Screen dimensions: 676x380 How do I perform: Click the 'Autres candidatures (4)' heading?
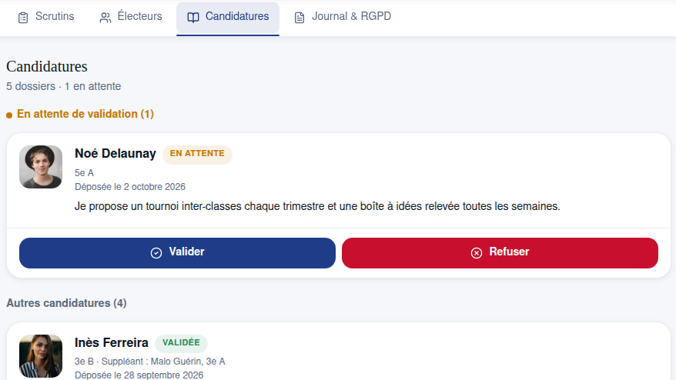point(66,303)
